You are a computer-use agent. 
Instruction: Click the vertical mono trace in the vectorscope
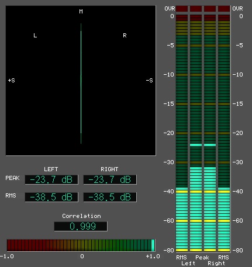pos(81,84)
